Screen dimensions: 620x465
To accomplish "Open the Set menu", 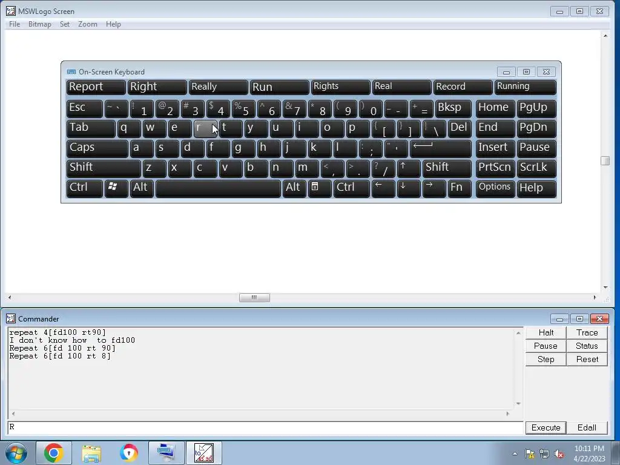I will (65, 24).
